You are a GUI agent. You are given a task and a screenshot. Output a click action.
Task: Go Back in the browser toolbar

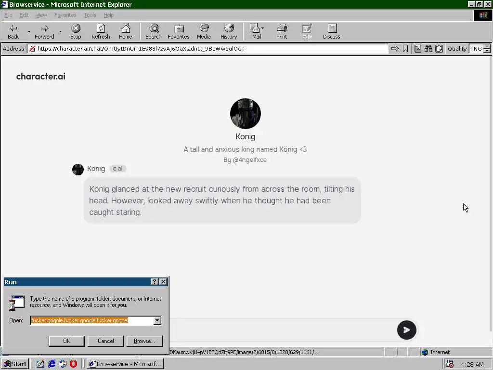tap(13, 31)
